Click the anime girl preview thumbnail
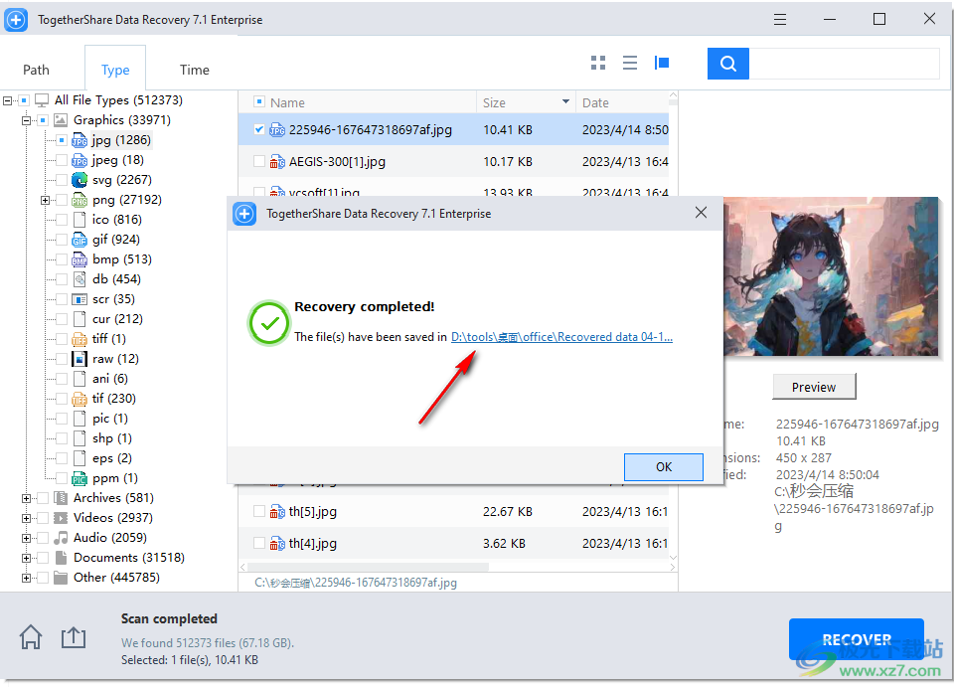954x687 pixels. (831, 276)
